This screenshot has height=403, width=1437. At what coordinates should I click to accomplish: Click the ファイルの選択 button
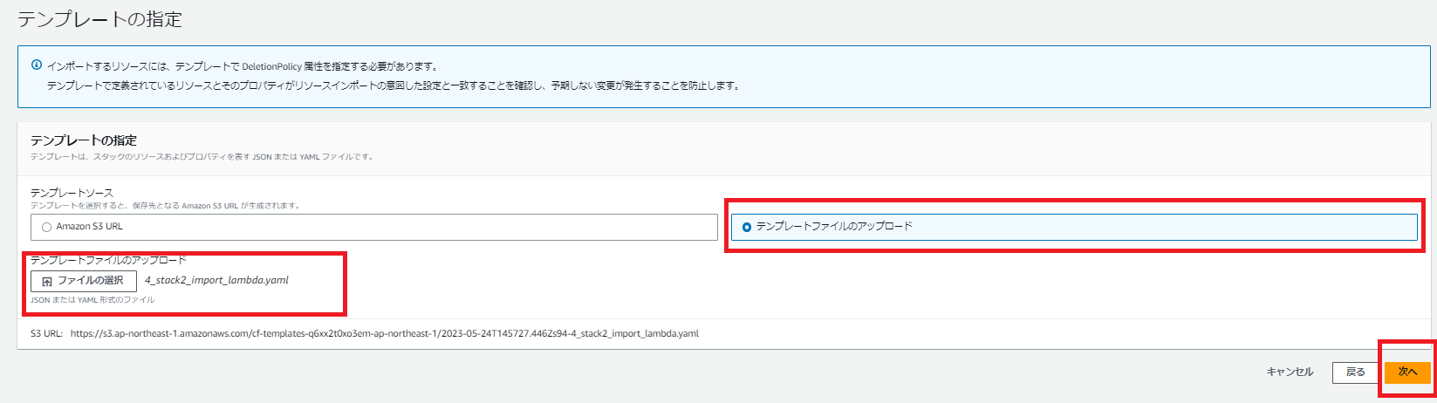84,281
